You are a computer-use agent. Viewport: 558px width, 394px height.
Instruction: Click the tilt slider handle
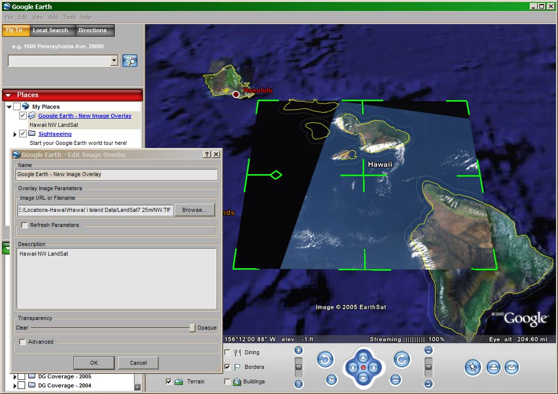tap(429, 367)
